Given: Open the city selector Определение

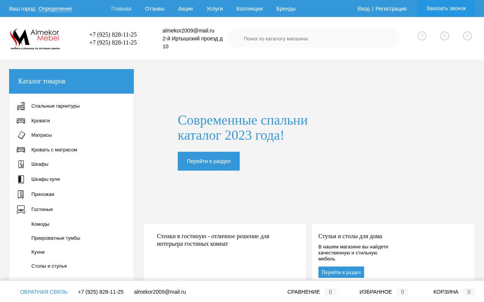Looking at the screenshot, I should pyautogui.click(x=55, y=9).
